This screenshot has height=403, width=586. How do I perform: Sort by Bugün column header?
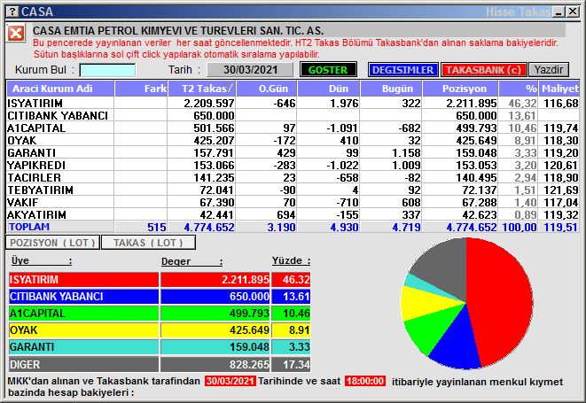pyautogui.click(x=391, y=89)
